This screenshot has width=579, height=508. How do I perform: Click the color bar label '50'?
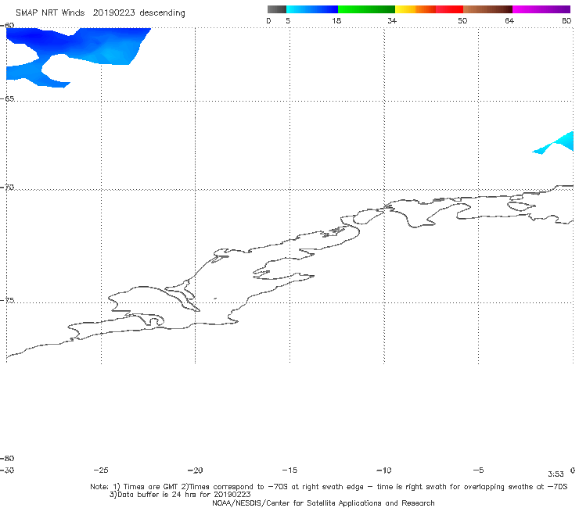click(462, 20)
